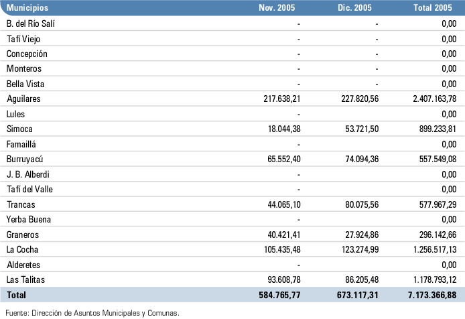Select the Aguilares row label
This screenshot has height=319, width=465.
pos(24,99)
